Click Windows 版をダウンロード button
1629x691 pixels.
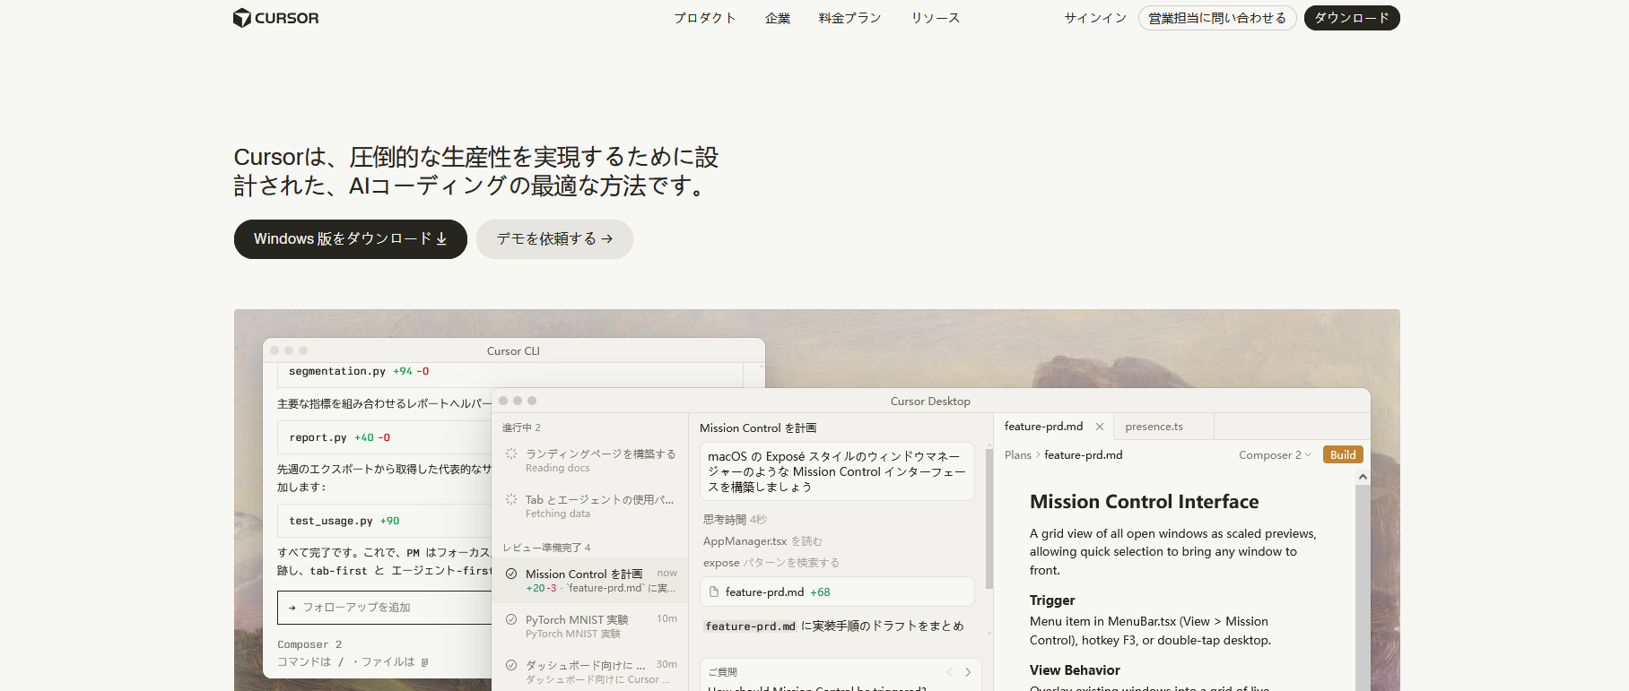(350, 239)
